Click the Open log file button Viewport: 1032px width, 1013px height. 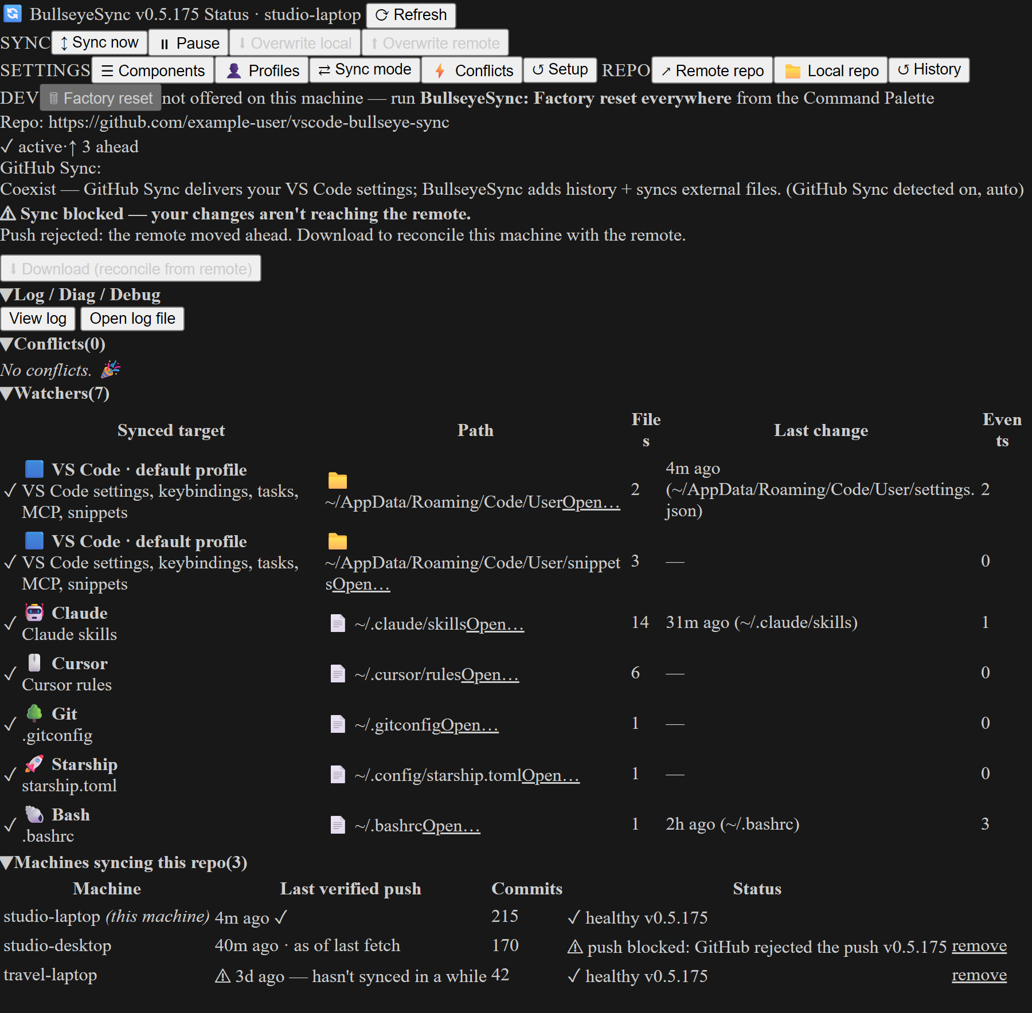132,319
